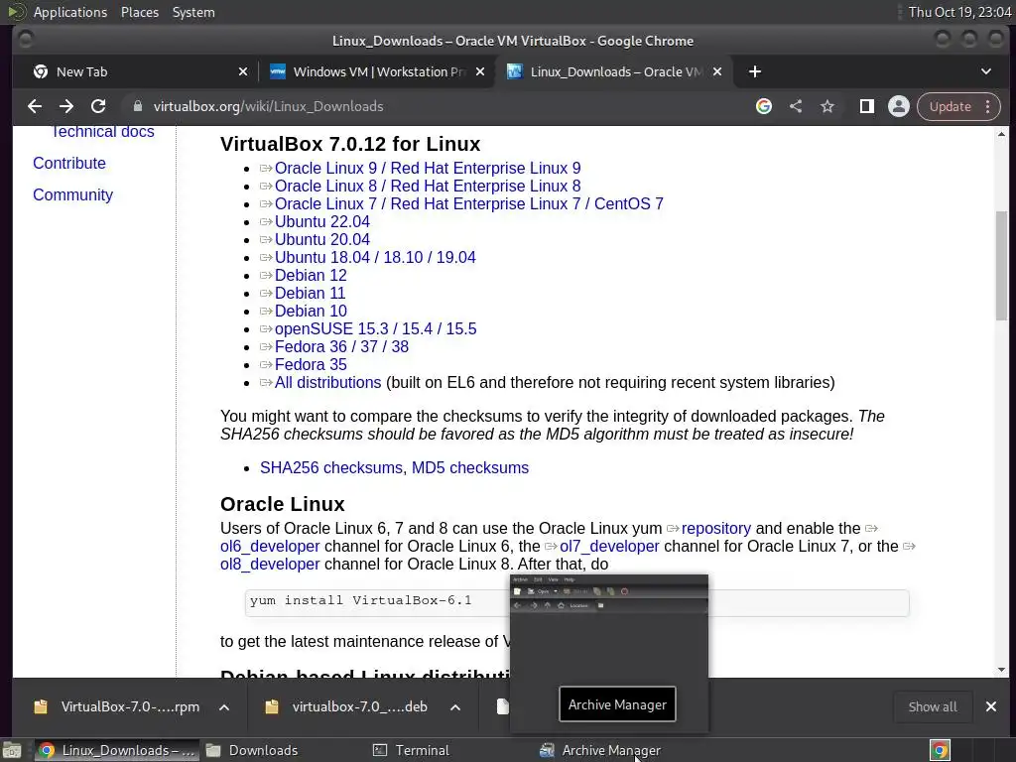1016x762 pixels.
Task: Download the Debian 11 package
Action: 310,293
